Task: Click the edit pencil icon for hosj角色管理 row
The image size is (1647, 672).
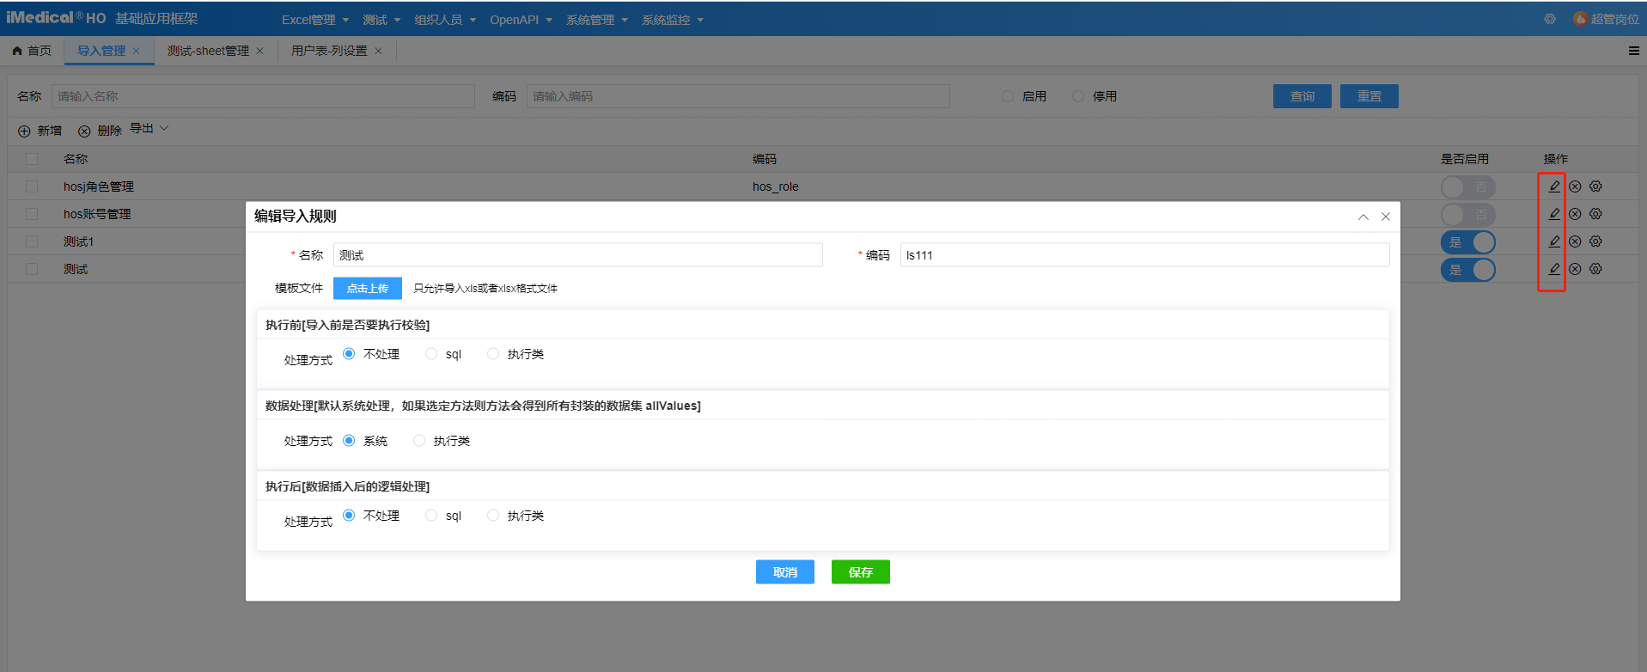Action: click(x=1554, y=186)
